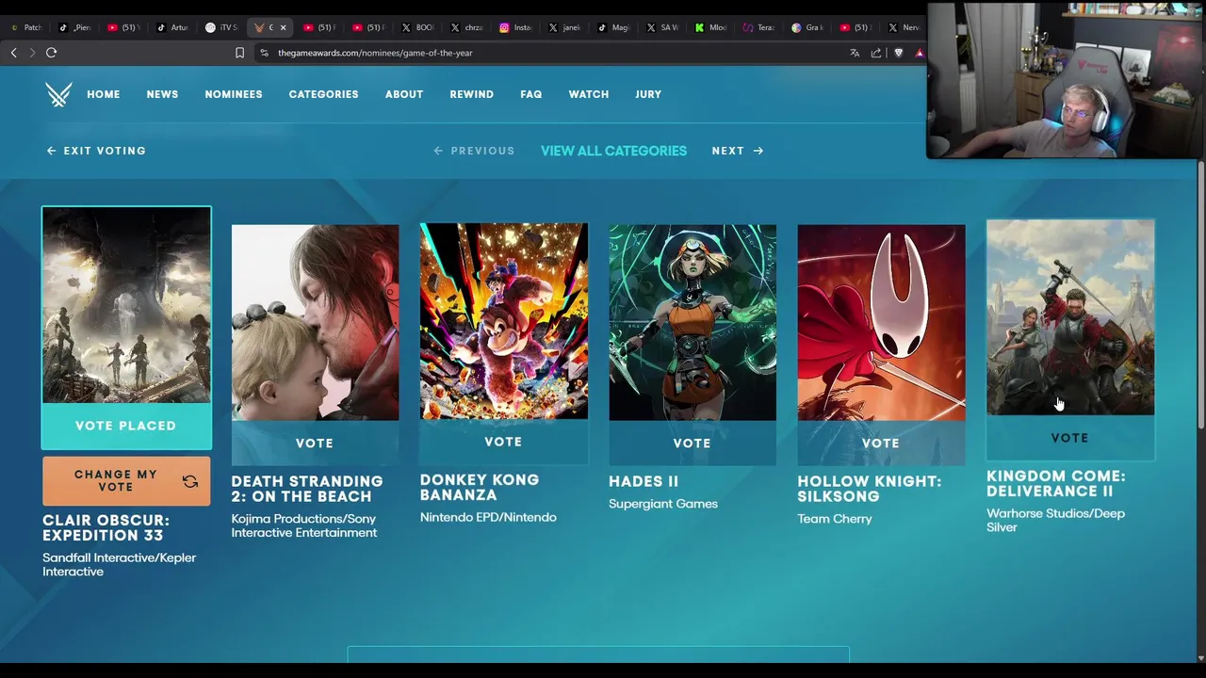Click the right arrow icon beside Next
This screenshot has height=678, width=1206.
point(758,151)
